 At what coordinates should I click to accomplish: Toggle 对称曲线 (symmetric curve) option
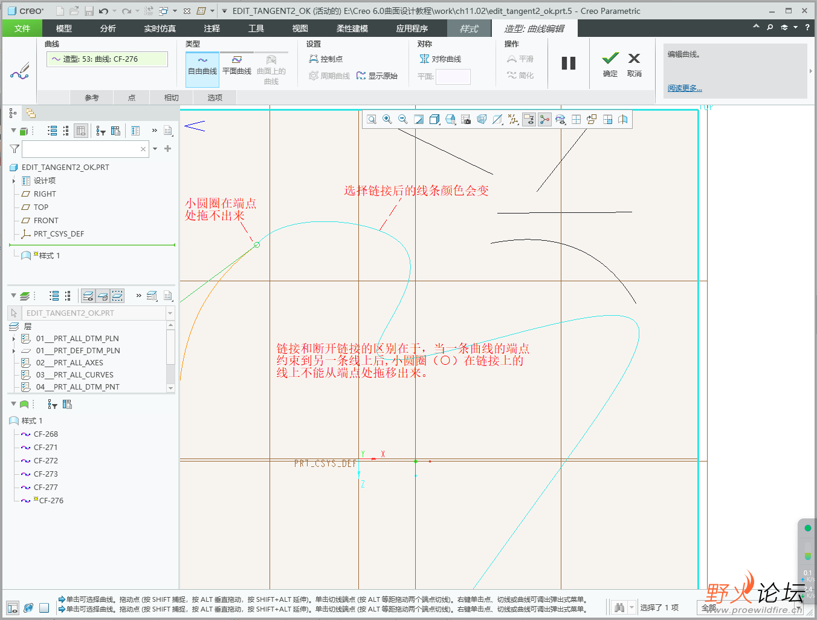coord(441,59)
